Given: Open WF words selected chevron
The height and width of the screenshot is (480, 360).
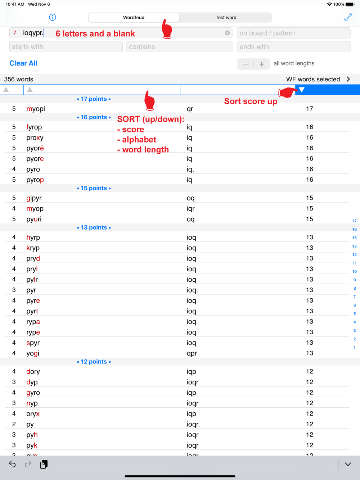Looking at the screenshot, I should pyautogui.click(x=348, y=79).
